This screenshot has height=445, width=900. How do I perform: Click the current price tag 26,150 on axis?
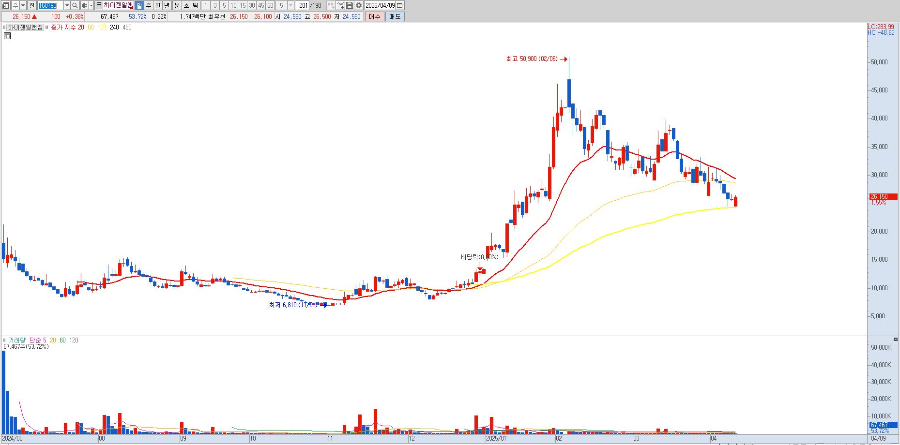pos(883,196)
